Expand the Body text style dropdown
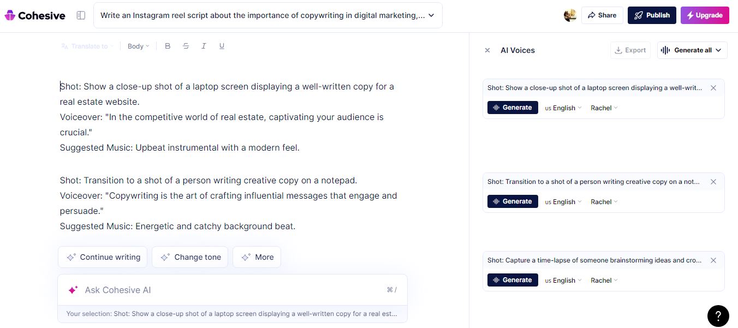 [138, 46]
